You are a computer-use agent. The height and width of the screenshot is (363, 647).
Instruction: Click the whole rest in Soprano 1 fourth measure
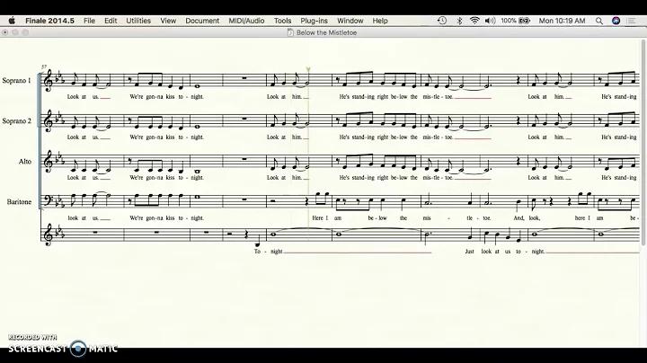(244, 78)
